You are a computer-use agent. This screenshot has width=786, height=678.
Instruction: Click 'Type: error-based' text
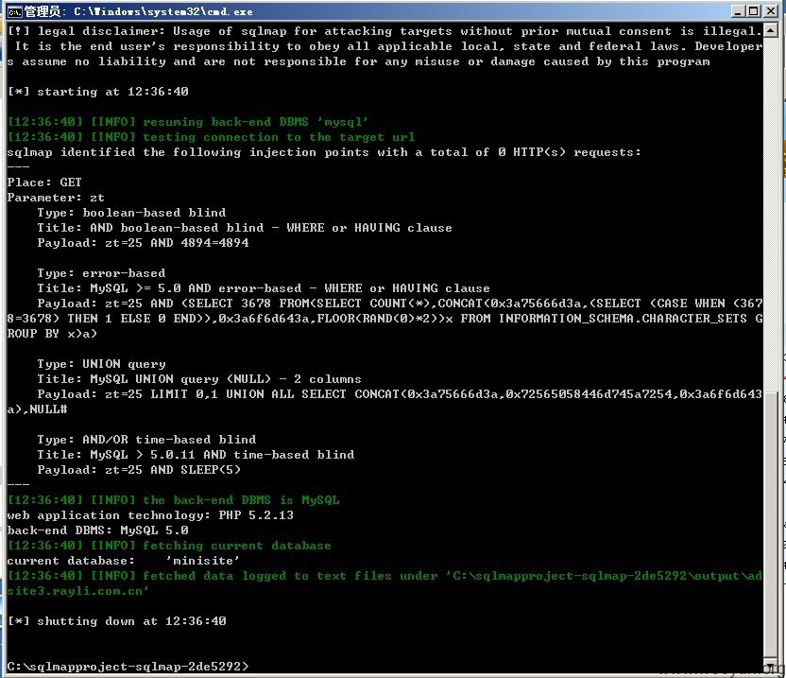(101, 273)
